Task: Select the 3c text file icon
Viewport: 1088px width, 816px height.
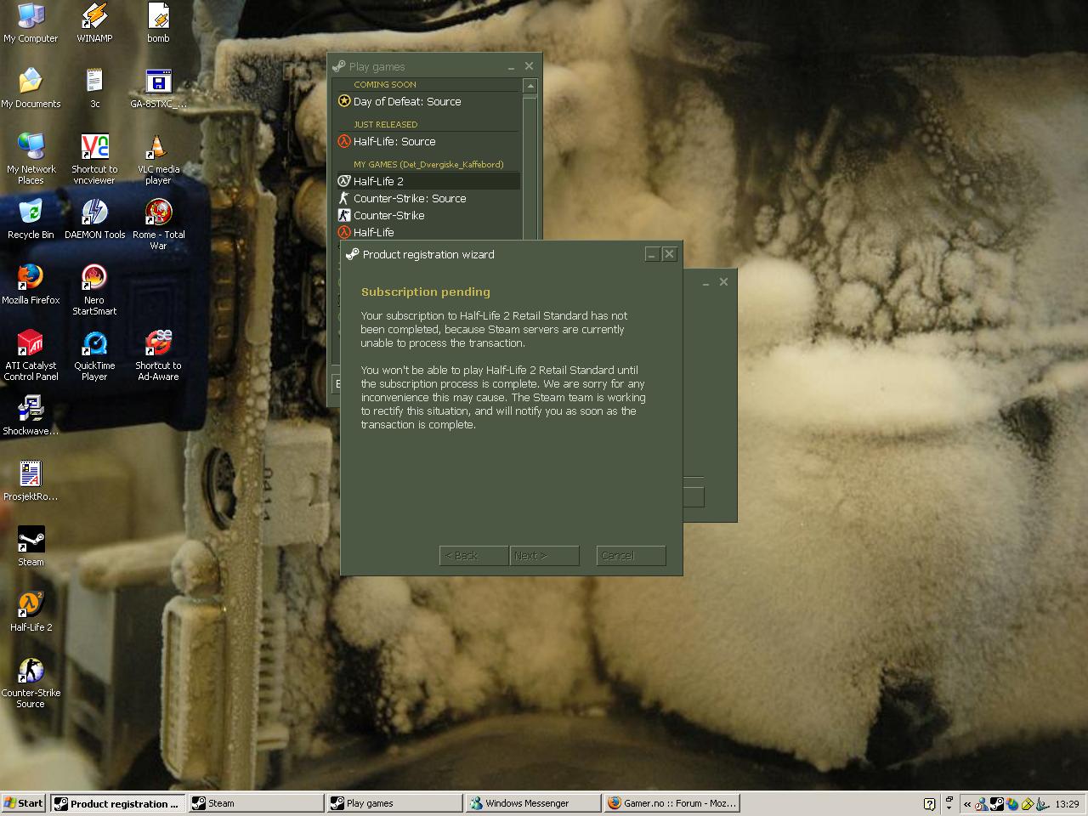Action: click(94, 88)
